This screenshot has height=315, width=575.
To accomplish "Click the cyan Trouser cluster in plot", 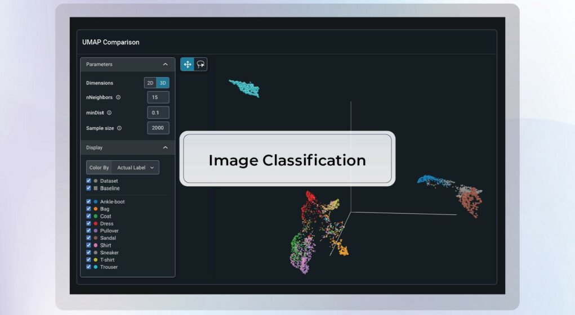I will pyautogui.click(x=246, y=88).
